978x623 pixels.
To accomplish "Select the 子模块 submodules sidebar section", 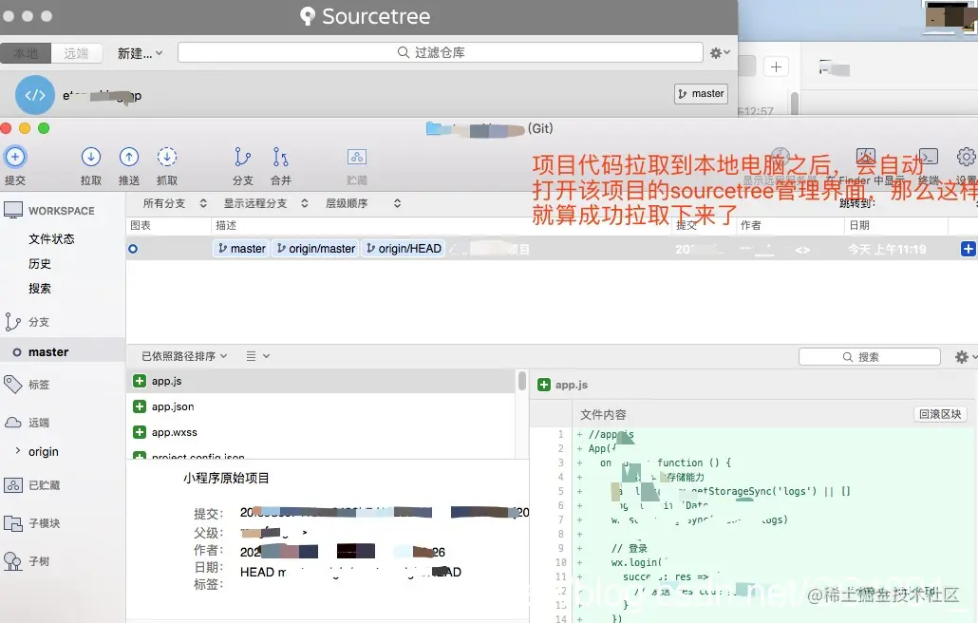I will pyautogui.click(x=44, y=523).
